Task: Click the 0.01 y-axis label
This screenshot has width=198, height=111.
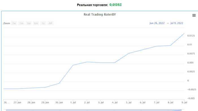Action: (190, 45)
